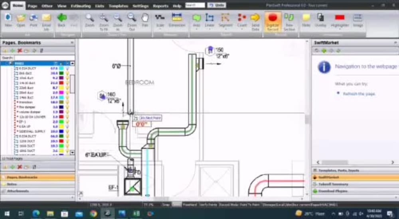This screenshot has height=219, width=399.
Task: Toggle Snap in the status bar
Action: 166,205
